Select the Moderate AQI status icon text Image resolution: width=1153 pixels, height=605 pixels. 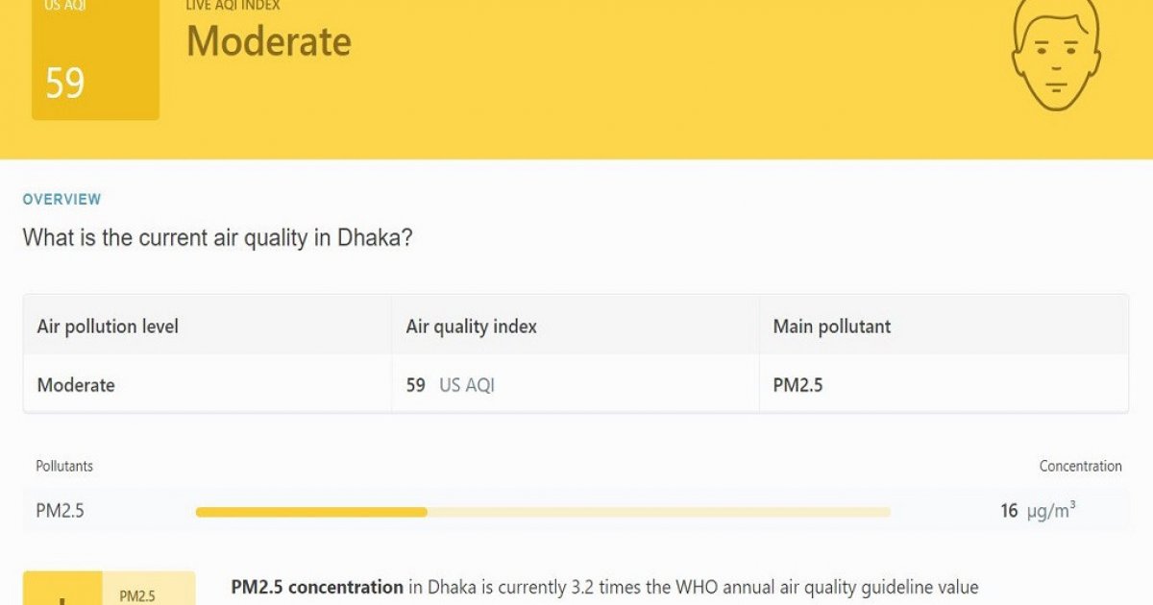click(270, 42)
